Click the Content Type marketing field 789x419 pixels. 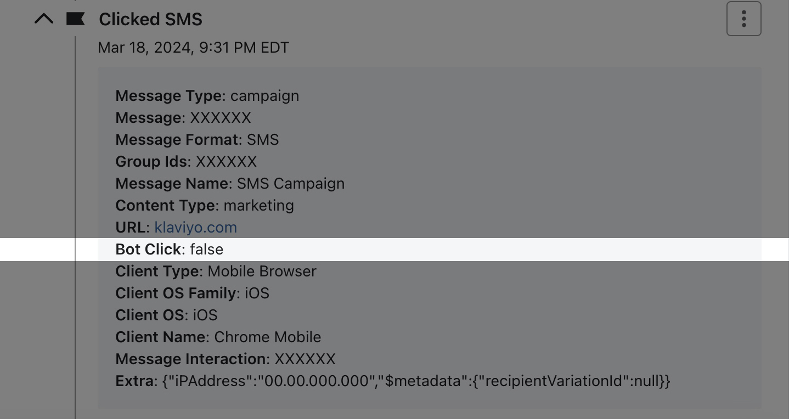205,205
